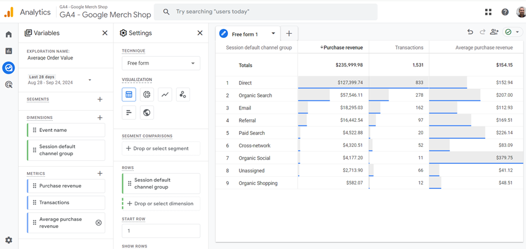
Task: Open the Admin gear icon
Action: click(x=9, y=240)
